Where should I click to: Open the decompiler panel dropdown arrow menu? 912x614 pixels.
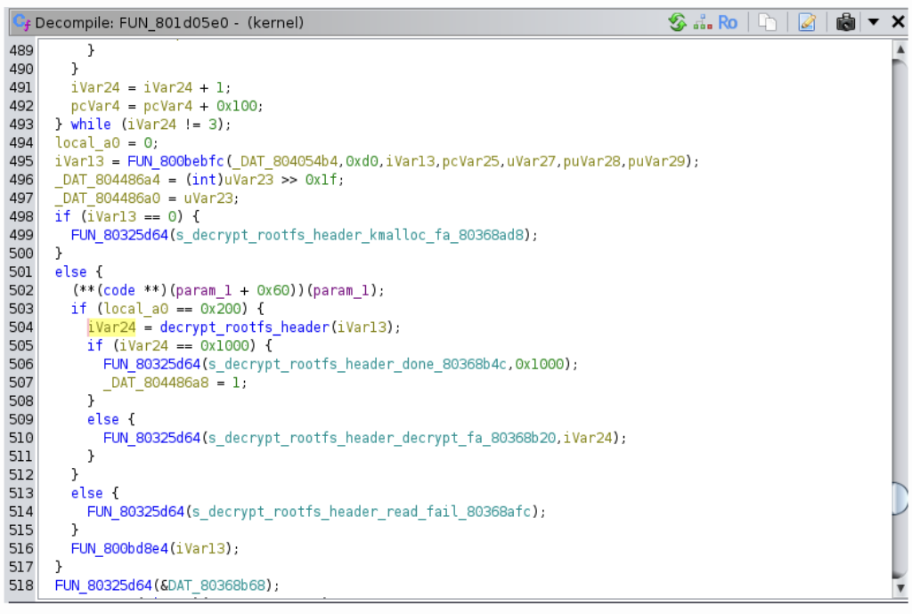click(x=874, y=22)
